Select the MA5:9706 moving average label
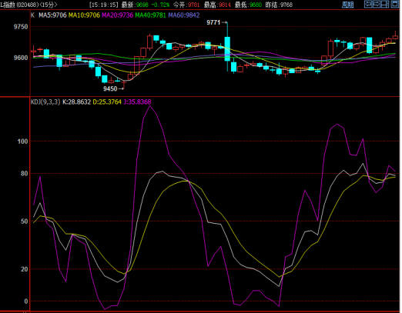This screenshot has height=313, width=402. [52, 15]
